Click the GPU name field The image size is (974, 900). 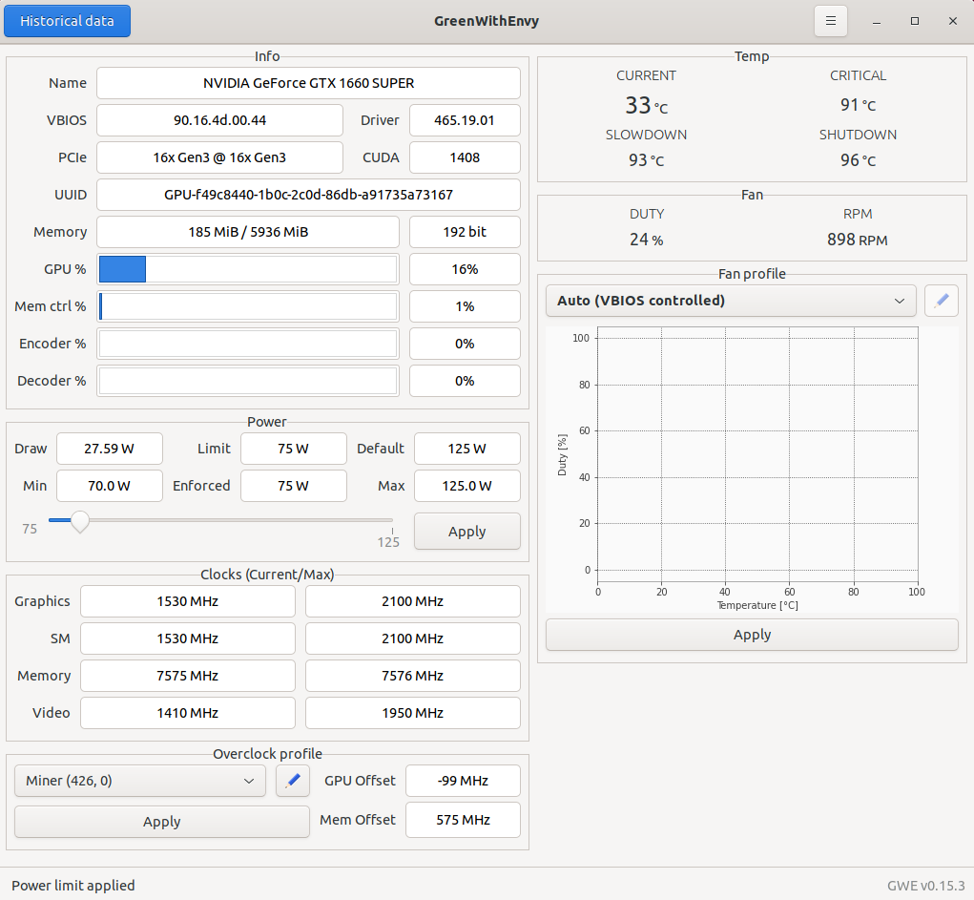pyautogui.click(x=307, y=83)
